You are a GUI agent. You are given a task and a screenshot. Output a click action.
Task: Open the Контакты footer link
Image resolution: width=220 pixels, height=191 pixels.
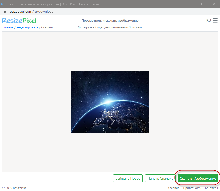tap(211, 188)
